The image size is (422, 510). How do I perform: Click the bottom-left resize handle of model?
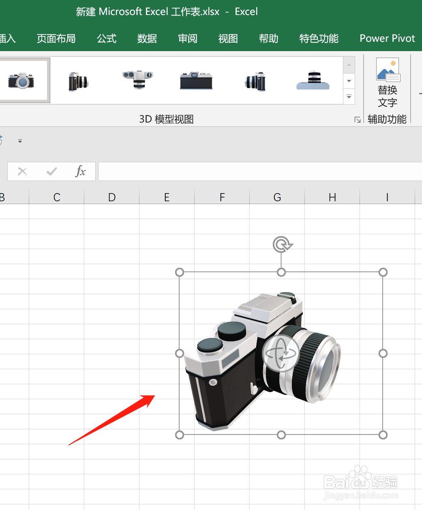(x=180, y=435)
